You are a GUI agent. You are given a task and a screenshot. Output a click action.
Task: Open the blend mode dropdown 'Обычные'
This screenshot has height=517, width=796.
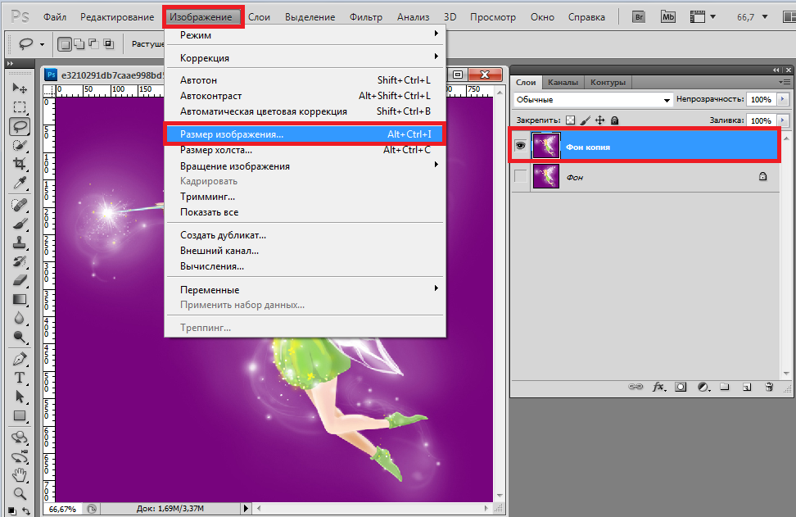[x=593, y=99]
